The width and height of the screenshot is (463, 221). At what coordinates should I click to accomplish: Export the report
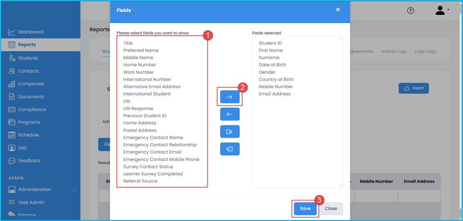point(414,88)
